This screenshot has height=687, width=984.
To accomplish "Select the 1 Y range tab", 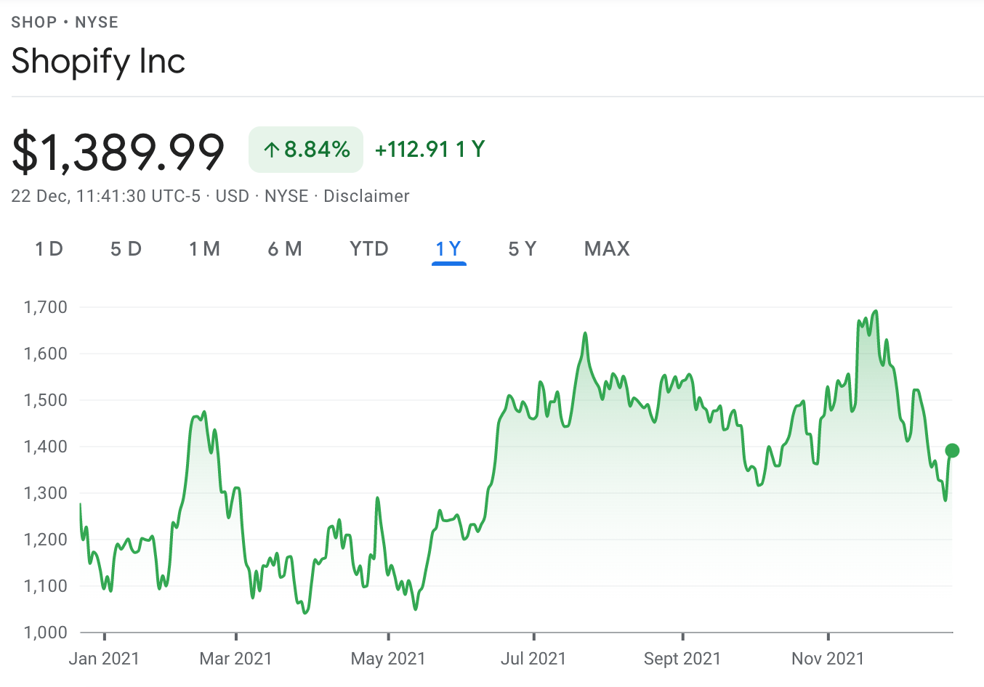I will [x=448, y=249].
